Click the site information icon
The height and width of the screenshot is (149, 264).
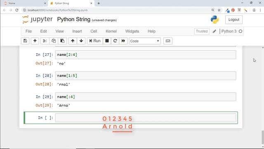point(25,10)
